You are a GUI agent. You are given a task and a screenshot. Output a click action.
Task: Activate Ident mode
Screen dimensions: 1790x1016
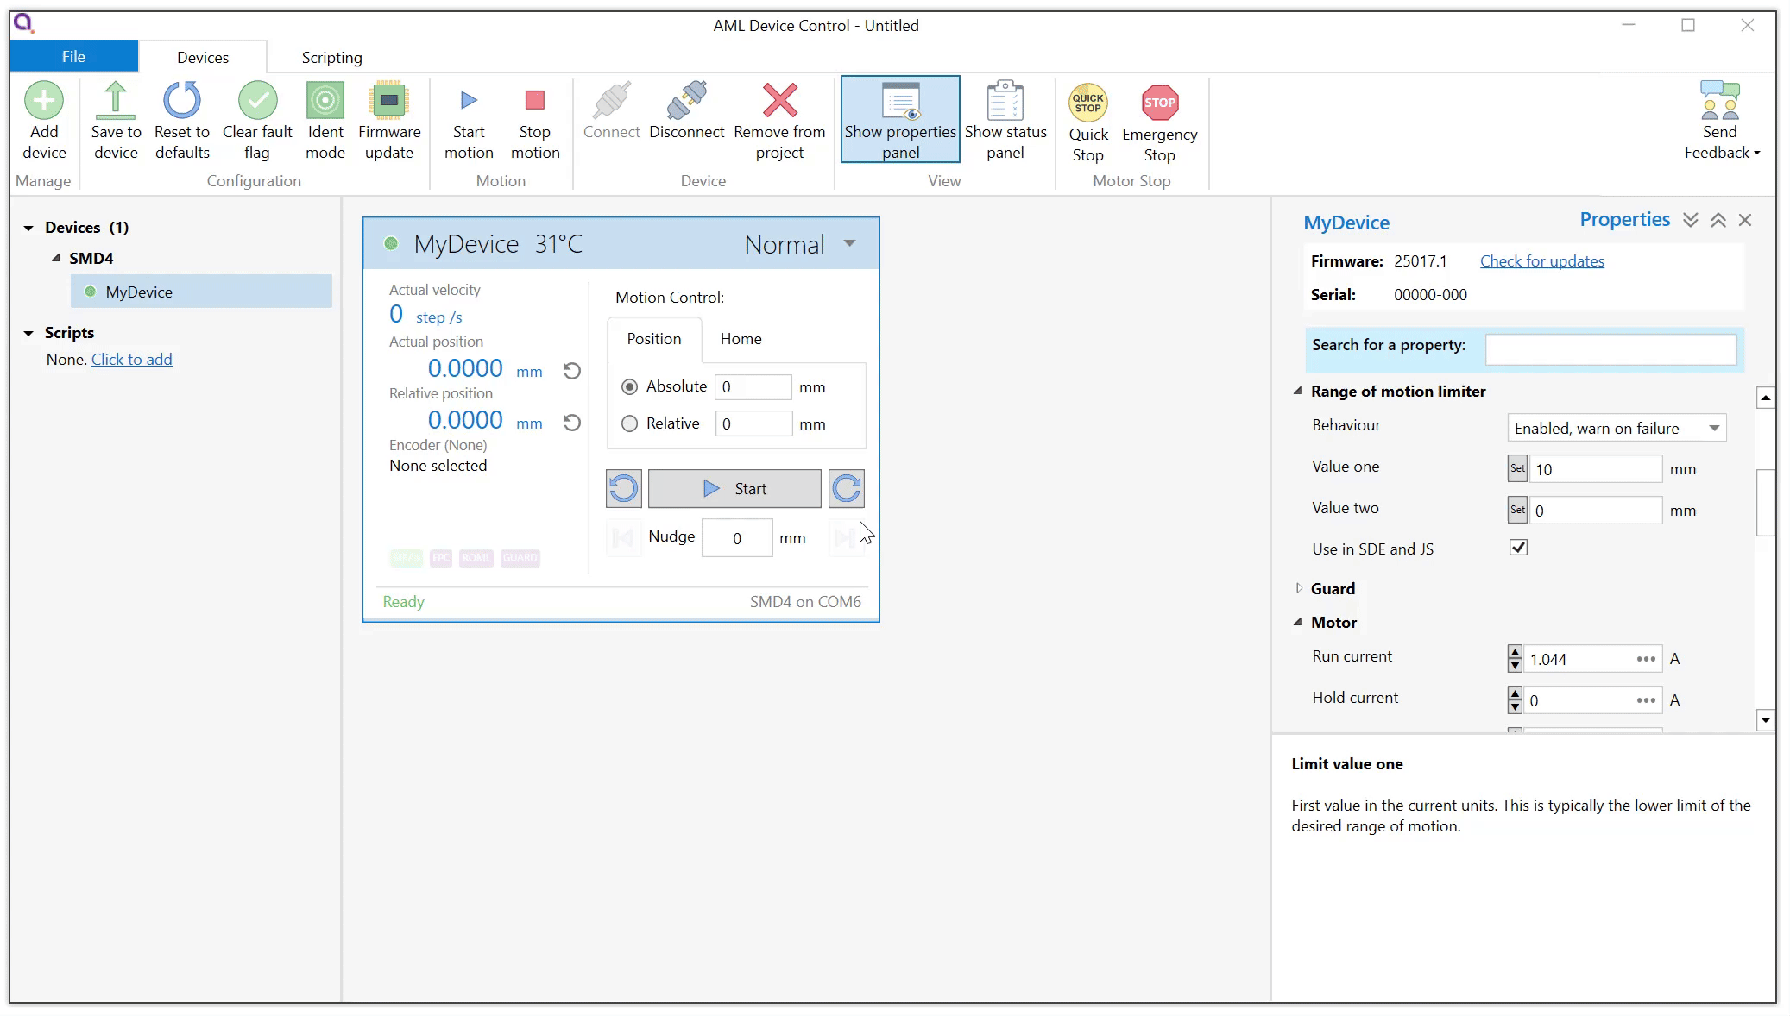pyautogui.click(x=325, y=102)
